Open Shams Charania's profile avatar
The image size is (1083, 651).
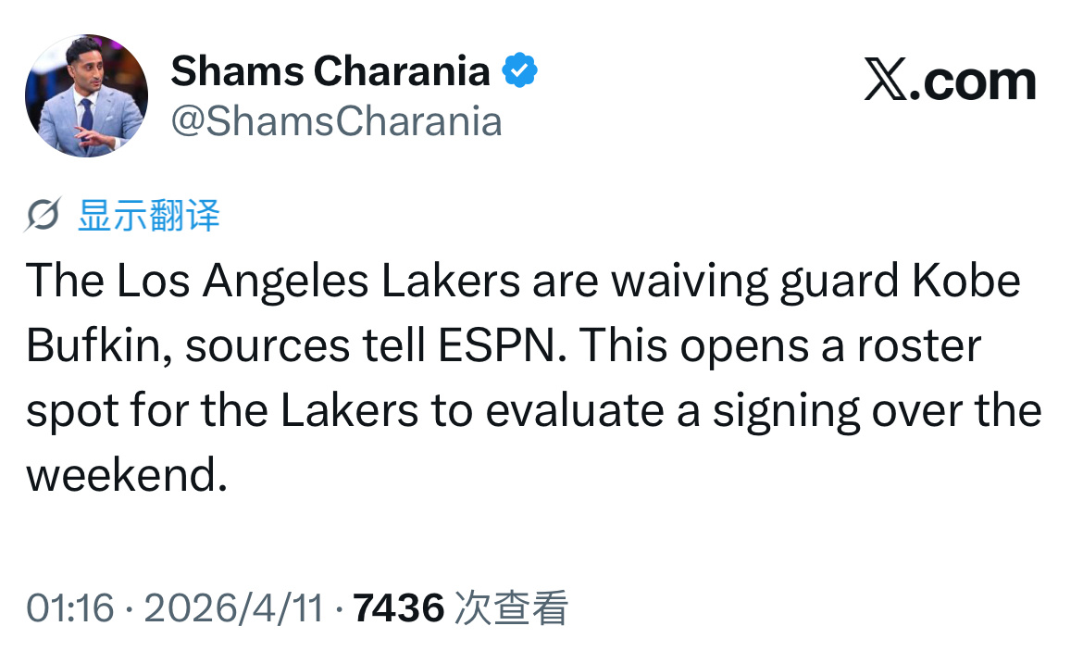pos(86,93)
